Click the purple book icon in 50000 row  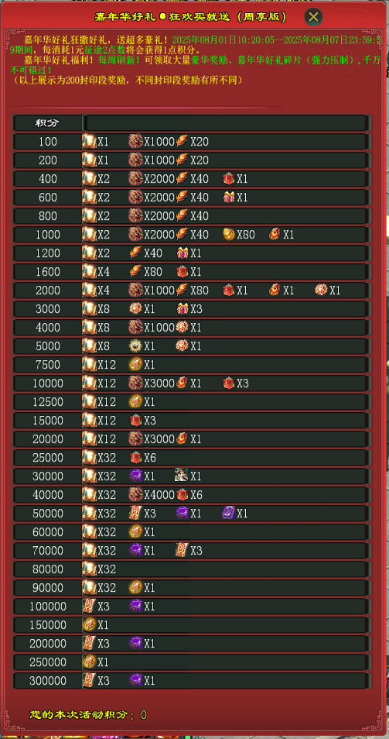click(229, 513)
